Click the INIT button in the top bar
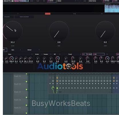Screen dimensions: 119x115 [44, 1]
